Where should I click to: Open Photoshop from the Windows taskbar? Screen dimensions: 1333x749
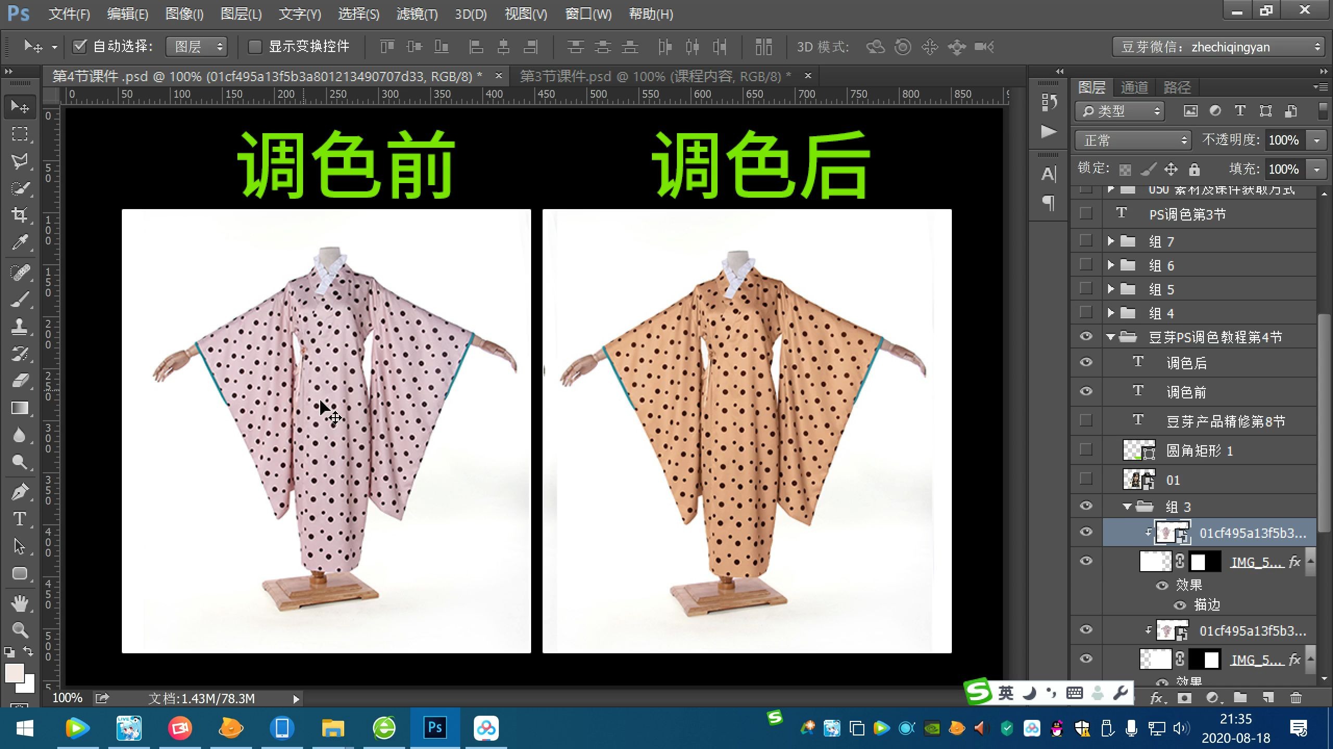[x=435, y=728]
